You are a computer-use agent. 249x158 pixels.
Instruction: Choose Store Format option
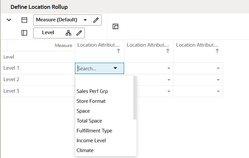coord(91,101)
